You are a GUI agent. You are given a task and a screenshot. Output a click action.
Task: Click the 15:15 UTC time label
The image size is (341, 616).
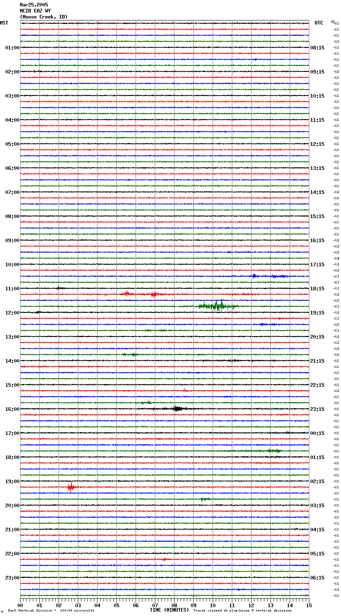pyautogui.click(x=317, y=216)
